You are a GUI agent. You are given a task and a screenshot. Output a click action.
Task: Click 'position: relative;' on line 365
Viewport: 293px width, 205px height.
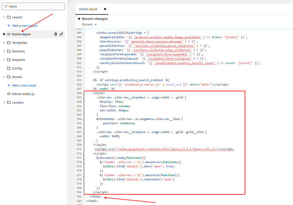click(x=119, y=123)
